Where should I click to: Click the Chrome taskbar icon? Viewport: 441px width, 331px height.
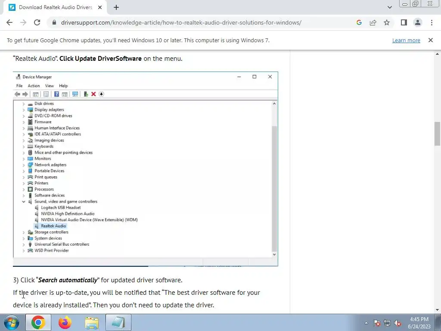[38, 322]
